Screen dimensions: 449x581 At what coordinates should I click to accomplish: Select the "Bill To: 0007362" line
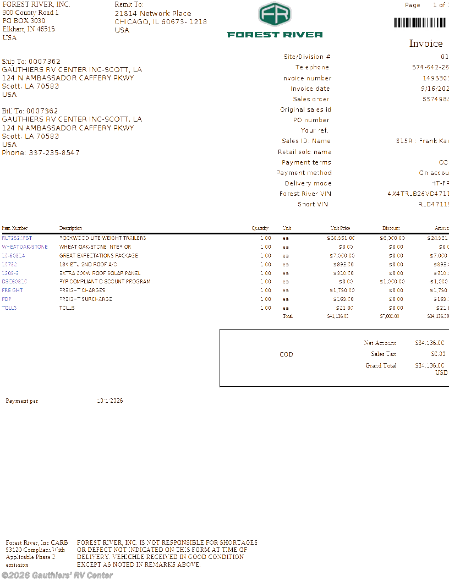pyautogui.click(x=30, y=111)
